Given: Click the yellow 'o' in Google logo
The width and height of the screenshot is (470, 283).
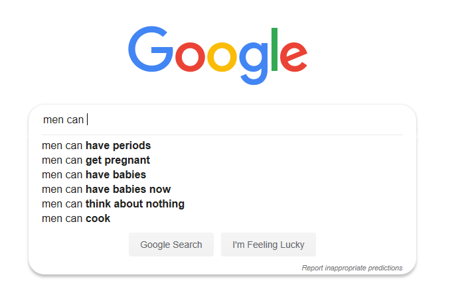Looking at the screenshot, I should (222, 57).
